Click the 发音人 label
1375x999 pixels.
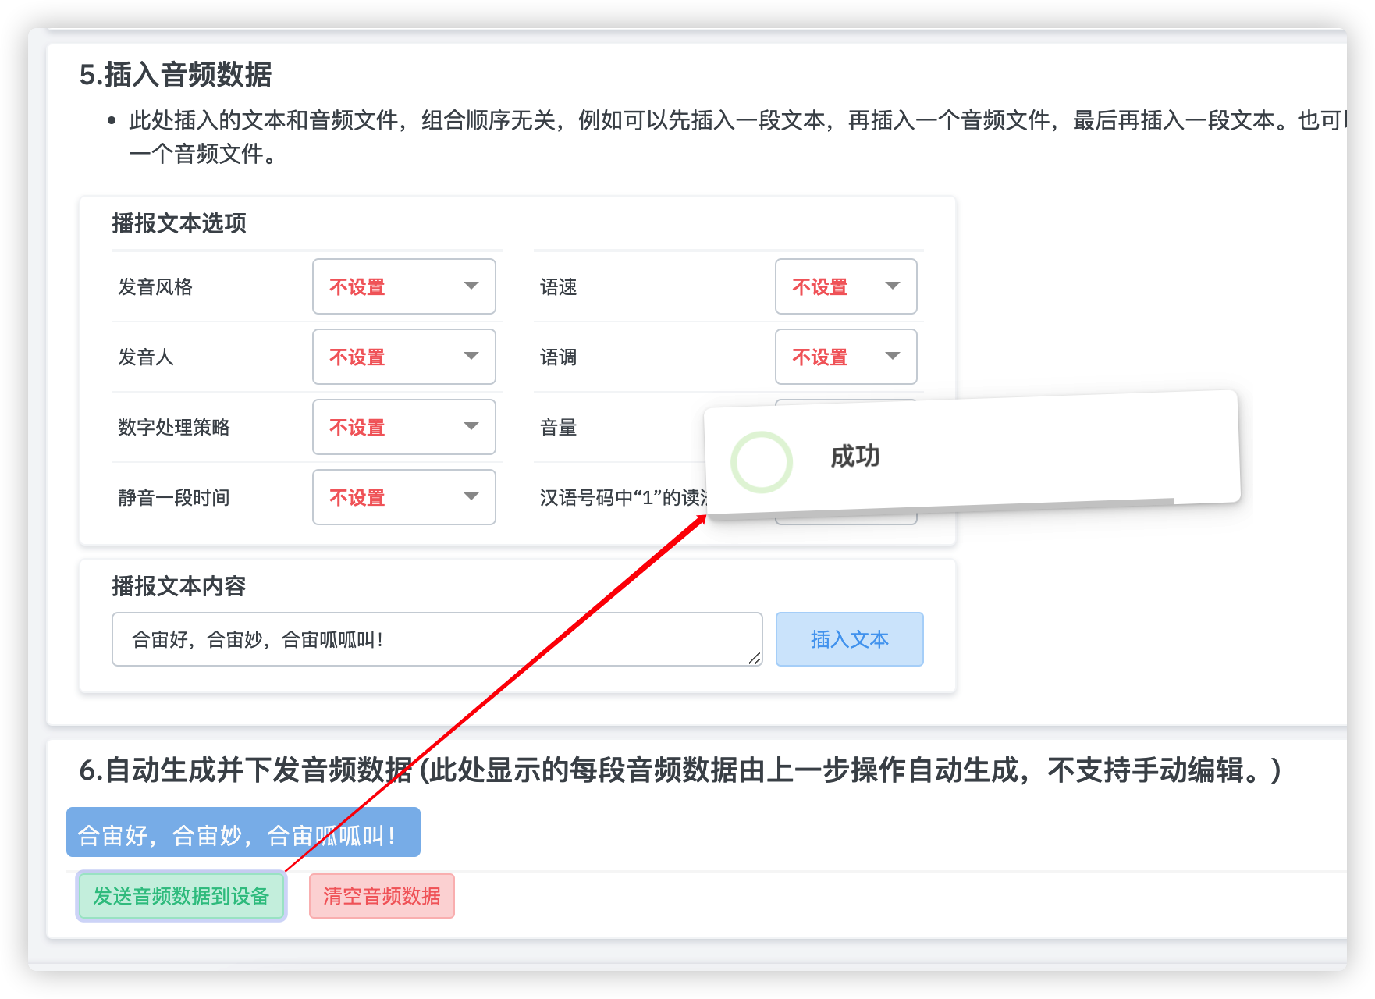[146, 357]
